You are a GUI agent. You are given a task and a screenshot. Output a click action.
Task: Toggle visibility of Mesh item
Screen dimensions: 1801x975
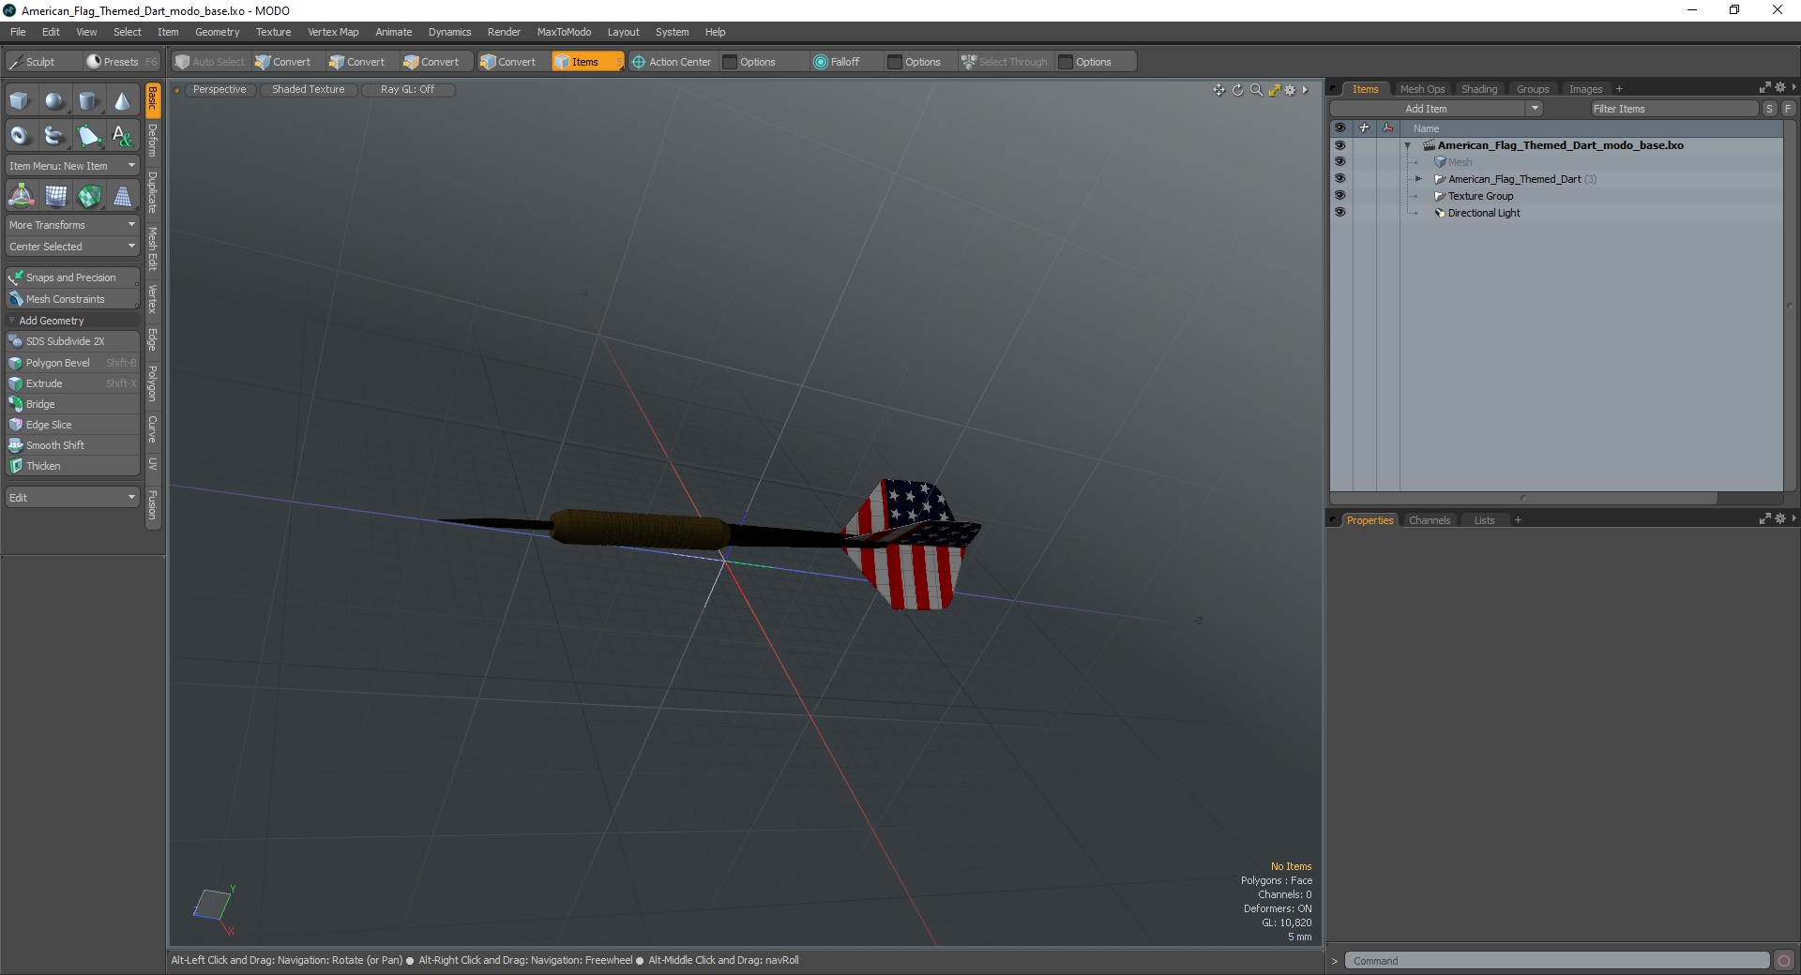tap(1339, 162)
